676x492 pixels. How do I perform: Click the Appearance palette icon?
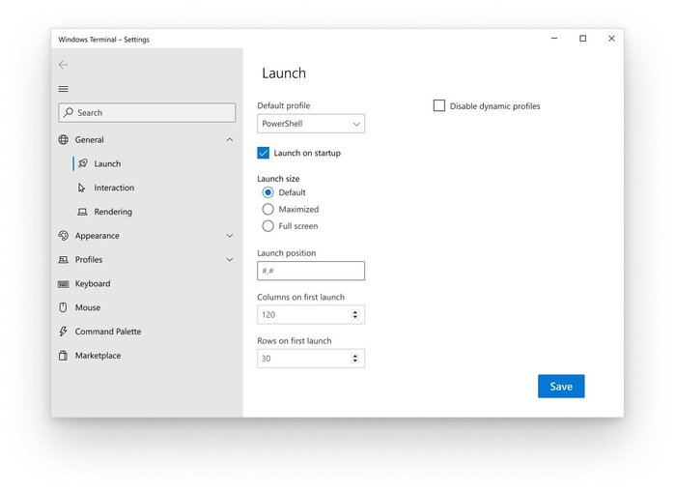pyautogui.click(x=64, y=236)
